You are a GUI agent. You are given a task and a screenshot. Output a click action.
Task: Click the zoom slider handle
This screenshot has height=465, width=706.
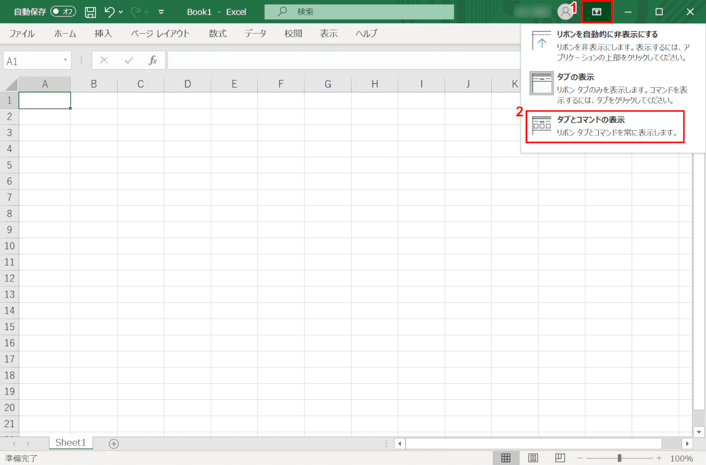619,458
